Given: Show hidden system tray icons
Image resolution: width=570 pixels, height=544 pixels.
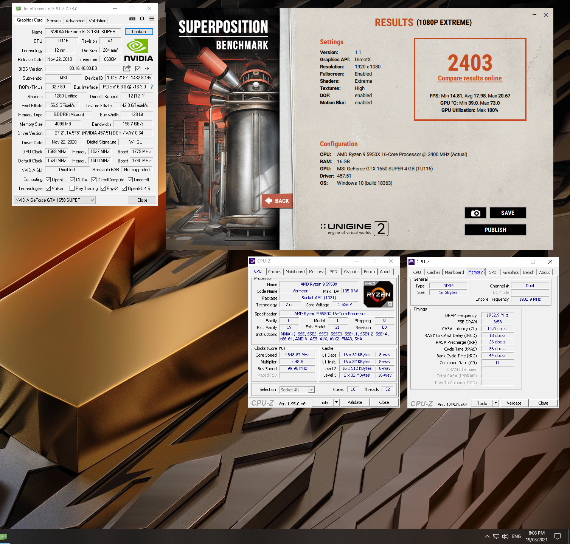Looking at the screenshot, I should pyautogui.click(x=487, y=536).
